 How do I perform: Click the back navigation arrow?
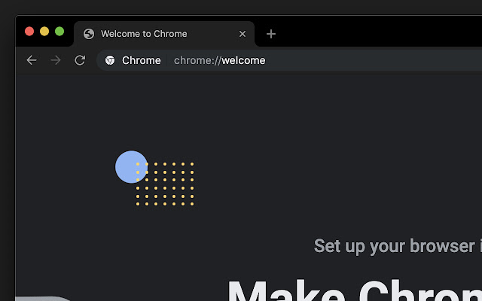click(32, 60)
